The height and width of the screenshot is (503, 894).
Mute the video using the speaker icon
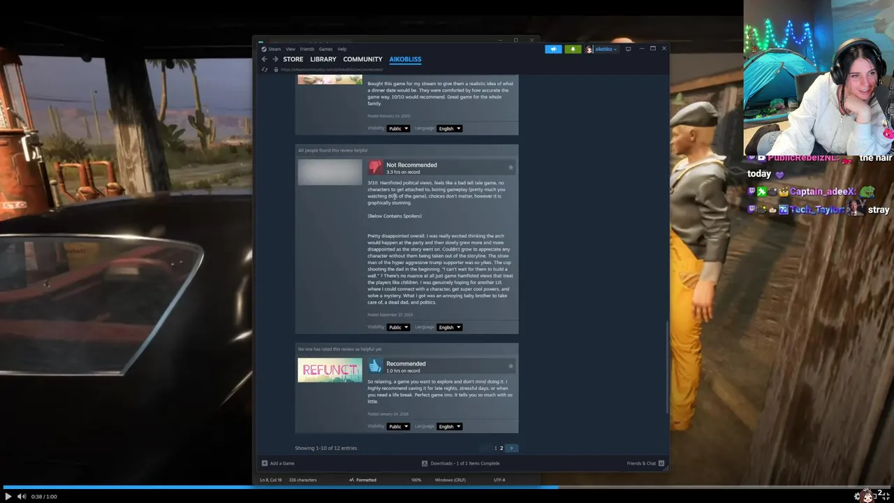[22, 496]
